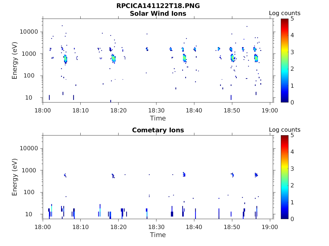The height and width of the screenshot is (246, 329).
Task: Click the 10000 energy label on the top plot
Action: pos(29,32)
